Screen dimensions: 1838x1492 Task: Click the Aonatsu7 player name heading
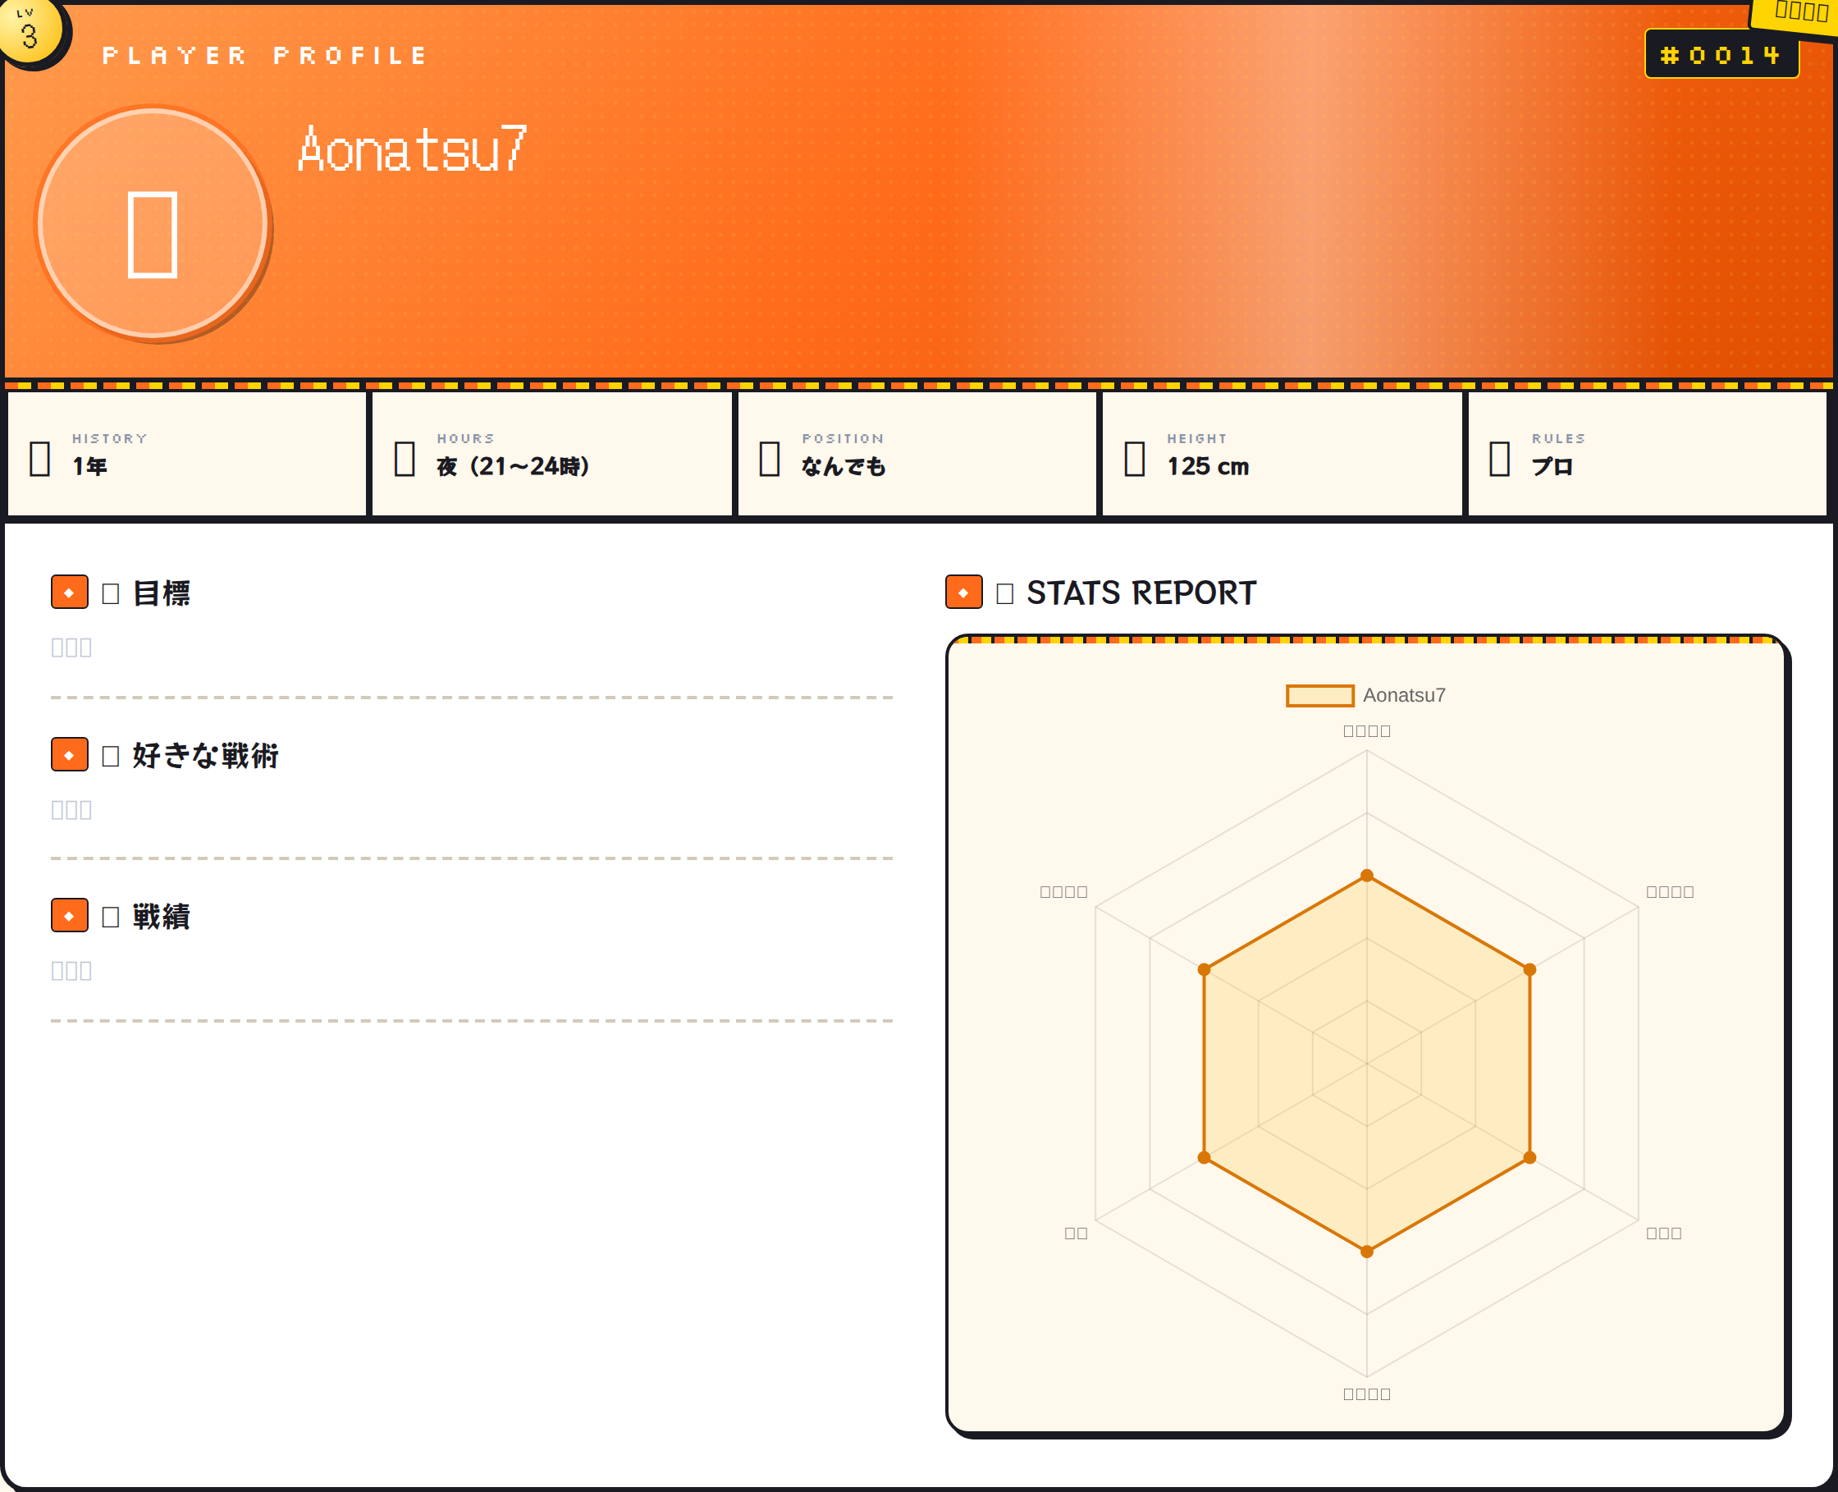(413, 149)
